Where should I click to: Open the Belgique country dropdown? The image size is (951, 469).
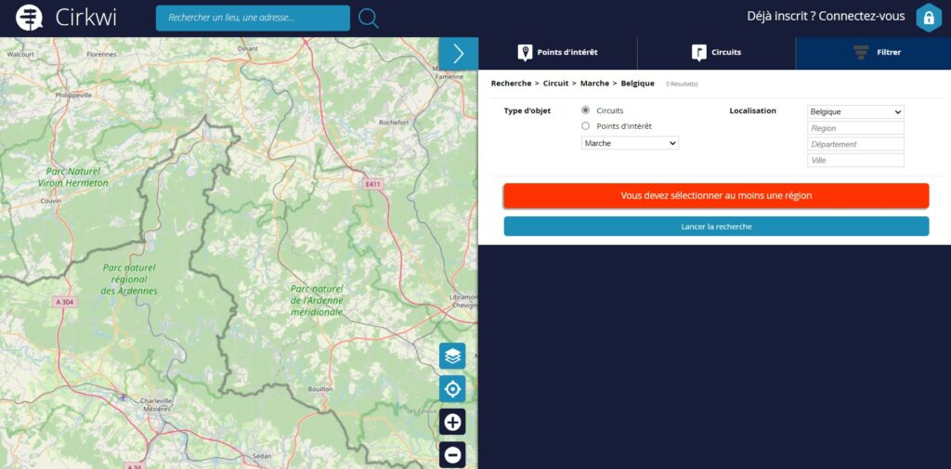pos(855,111)
